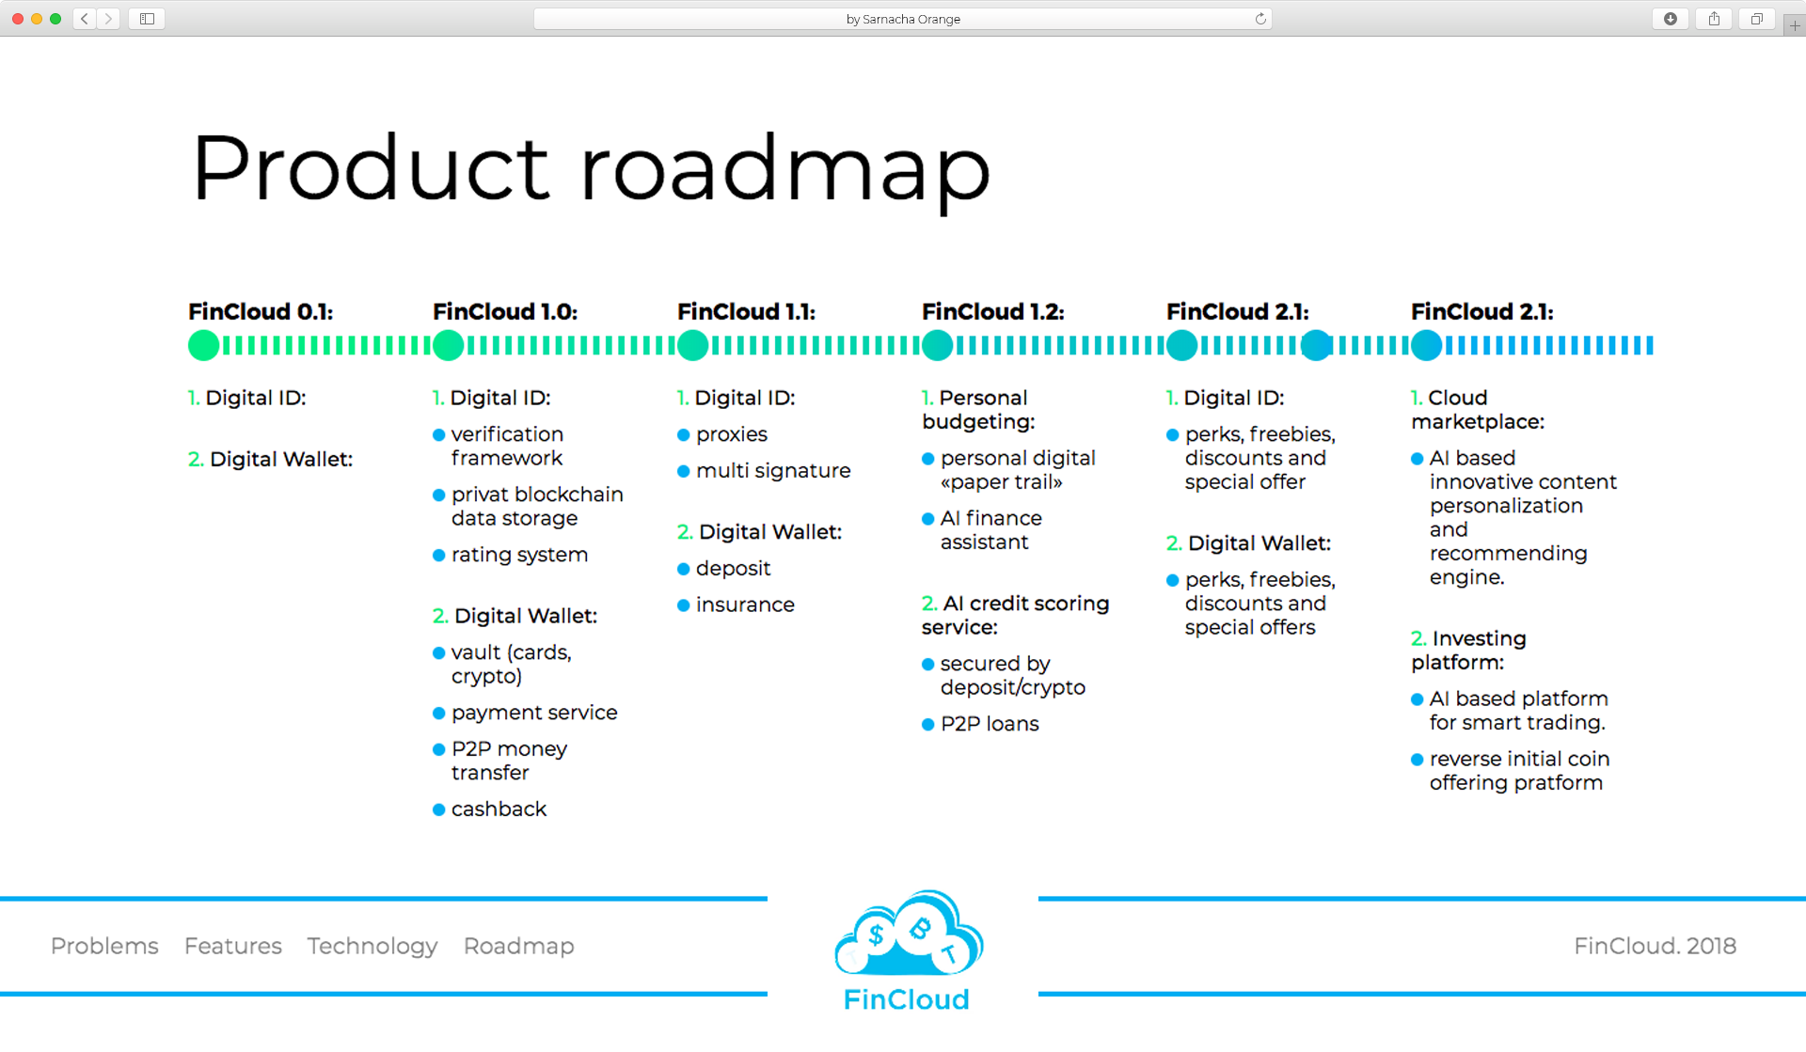Image resolution: width=1806 pixels, height=1052 pixels.
Task: Open the Safari downloads button
Action: pos(1671,19)
